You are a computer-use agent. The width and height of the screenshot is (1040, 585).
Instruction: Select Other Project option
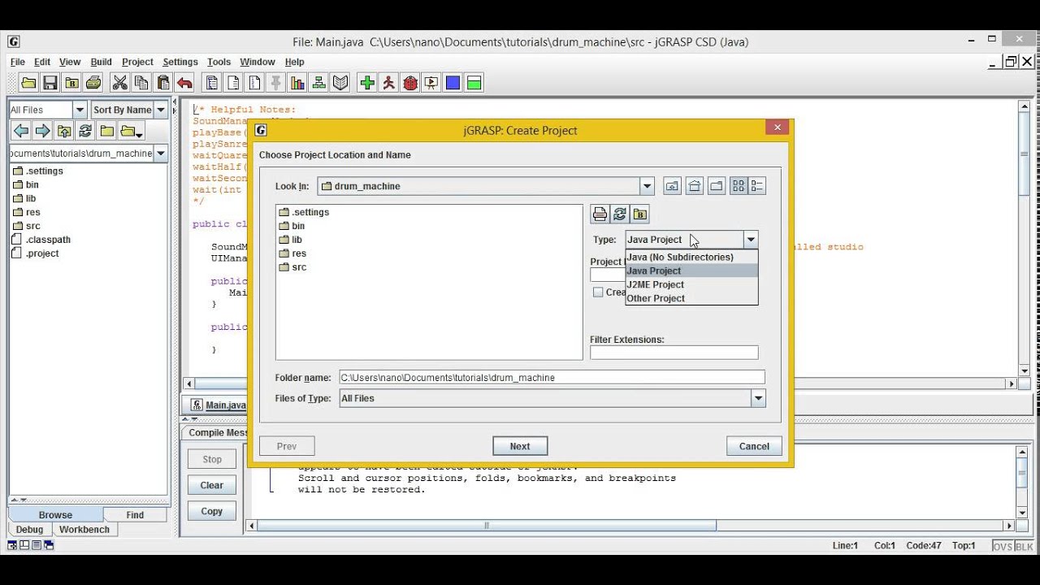[x=691, y=298]
